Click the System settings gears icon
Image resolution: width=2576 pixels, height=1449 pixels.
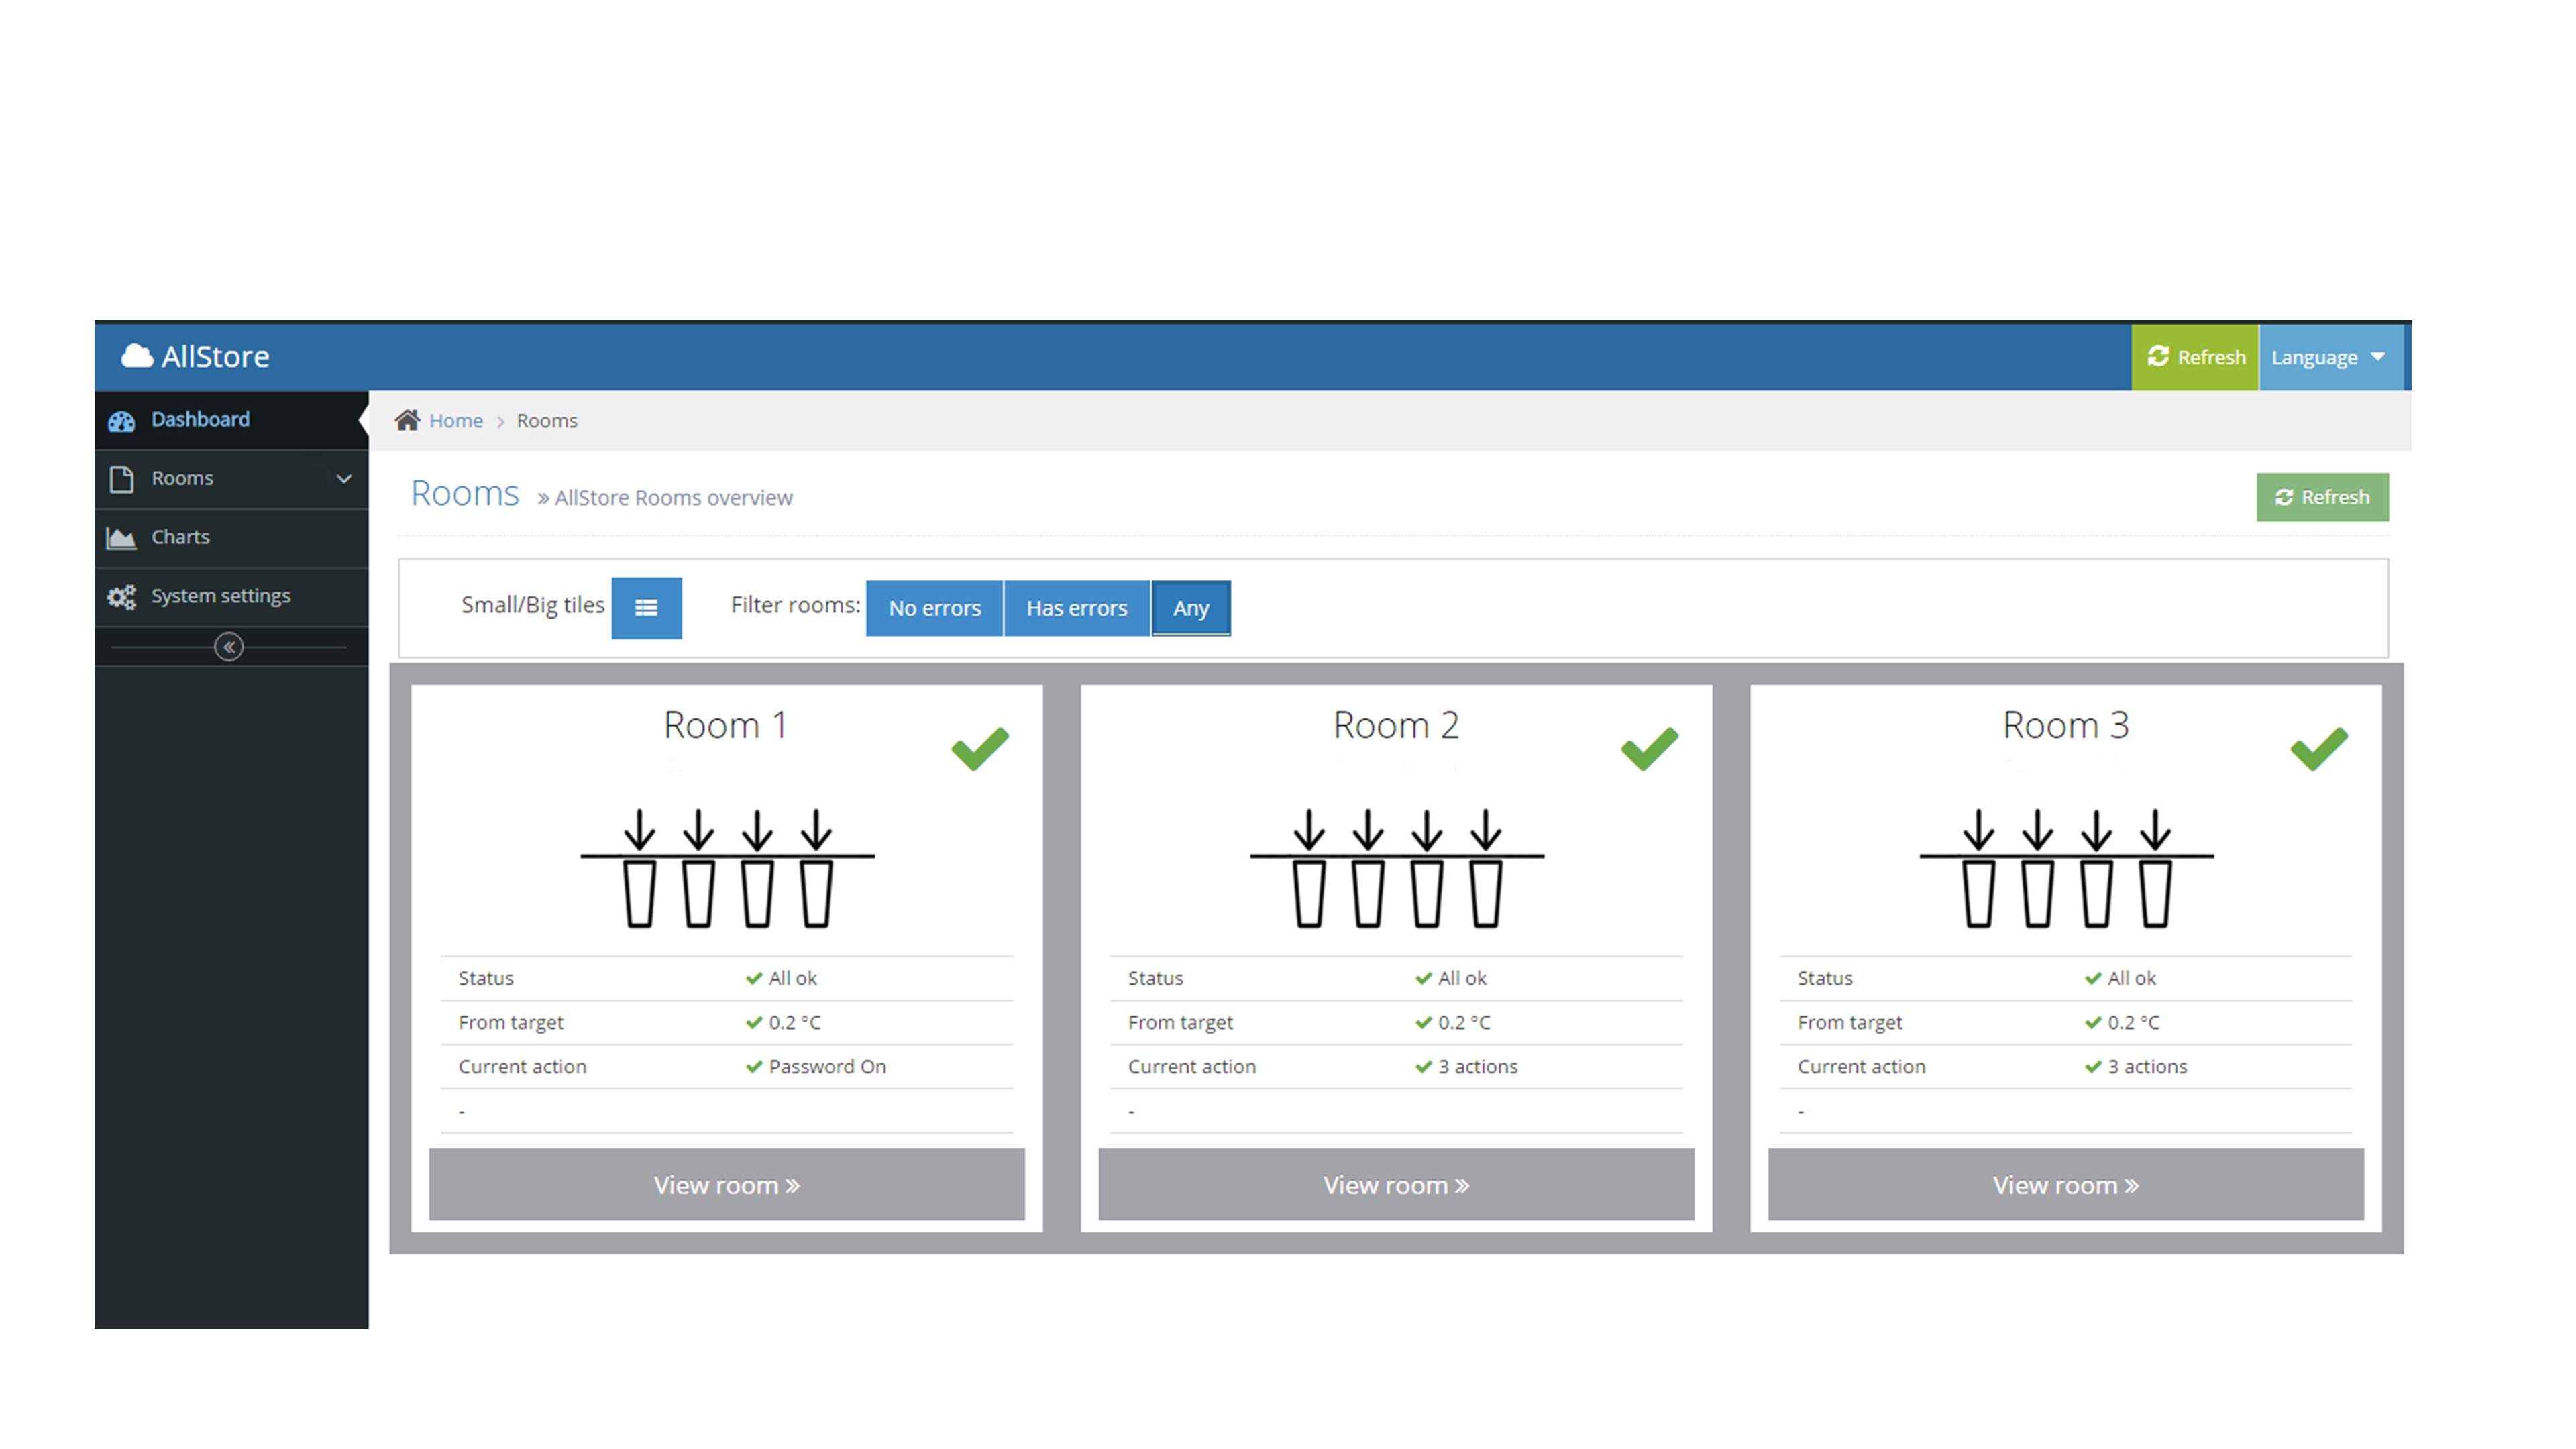pyautogui.click(x=121, y=597)
